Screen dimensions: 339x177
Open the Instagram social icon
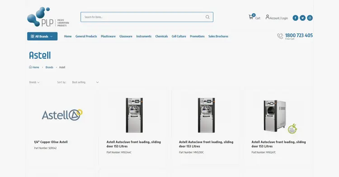pos(310,18)
